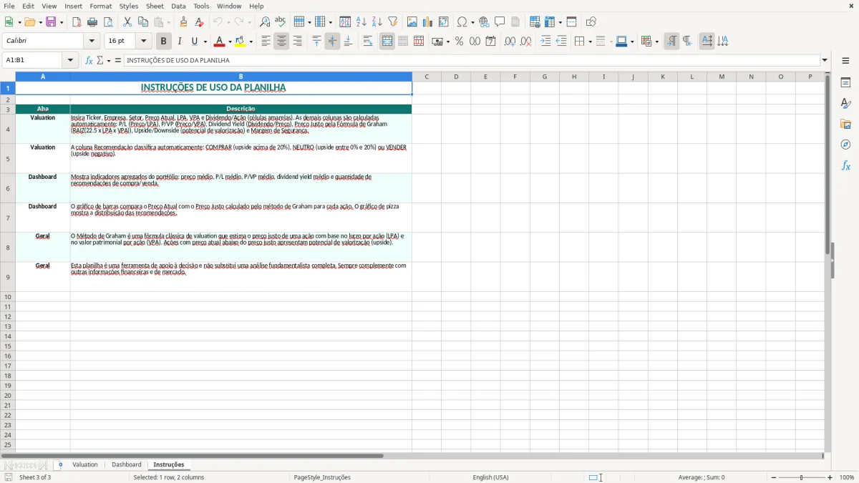Open the sidebar Properties panel
Viewport: 859px width, 483px height.
tap(845, 82)
